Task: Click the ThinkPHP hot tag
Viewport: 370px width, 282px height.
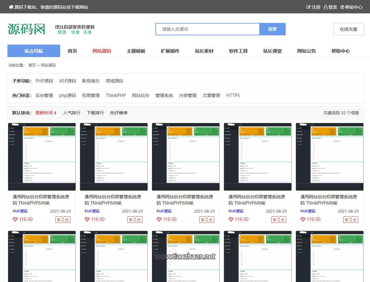Action: pos(116,95)
